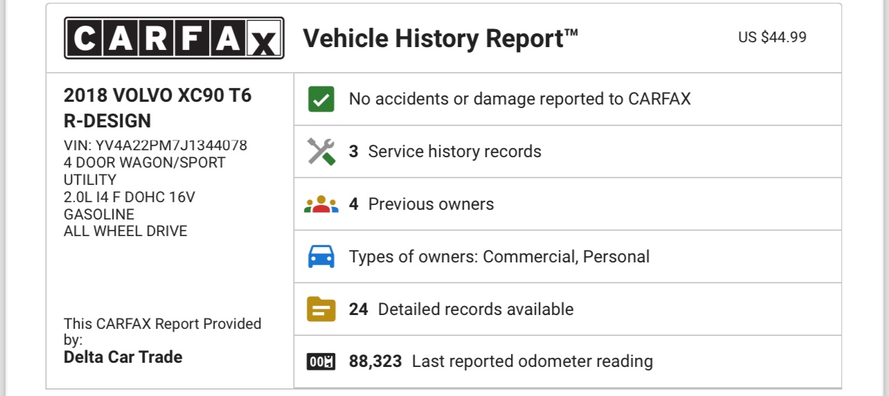
Task: Click the blue car owner types icon
Action: (x=321, y=257)
